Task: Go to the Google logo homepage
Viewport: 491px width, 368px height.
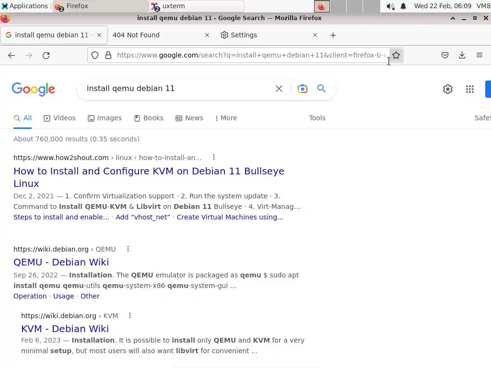Action: tap(34, 90)
